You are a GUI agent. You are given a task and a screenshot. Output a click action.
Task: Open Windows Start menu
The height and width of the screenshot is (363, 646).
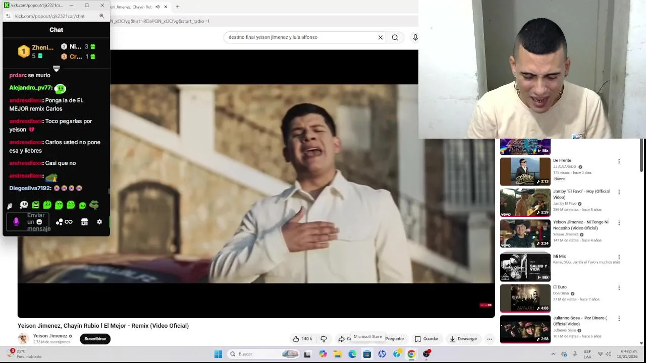click(x=218, y=354)
